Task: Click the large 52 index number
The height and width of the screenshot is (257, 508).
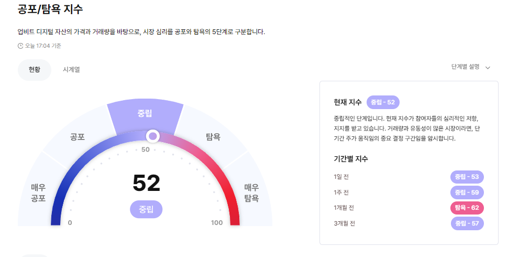Action: click(147, 184)
